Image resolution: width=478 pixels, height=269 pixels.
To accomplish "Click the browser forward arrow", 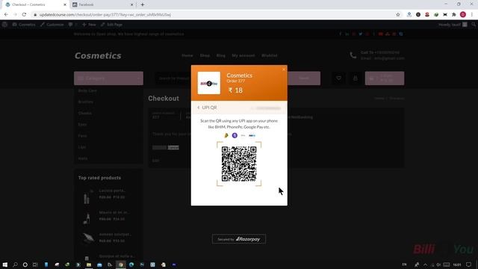I will point(15,14).
